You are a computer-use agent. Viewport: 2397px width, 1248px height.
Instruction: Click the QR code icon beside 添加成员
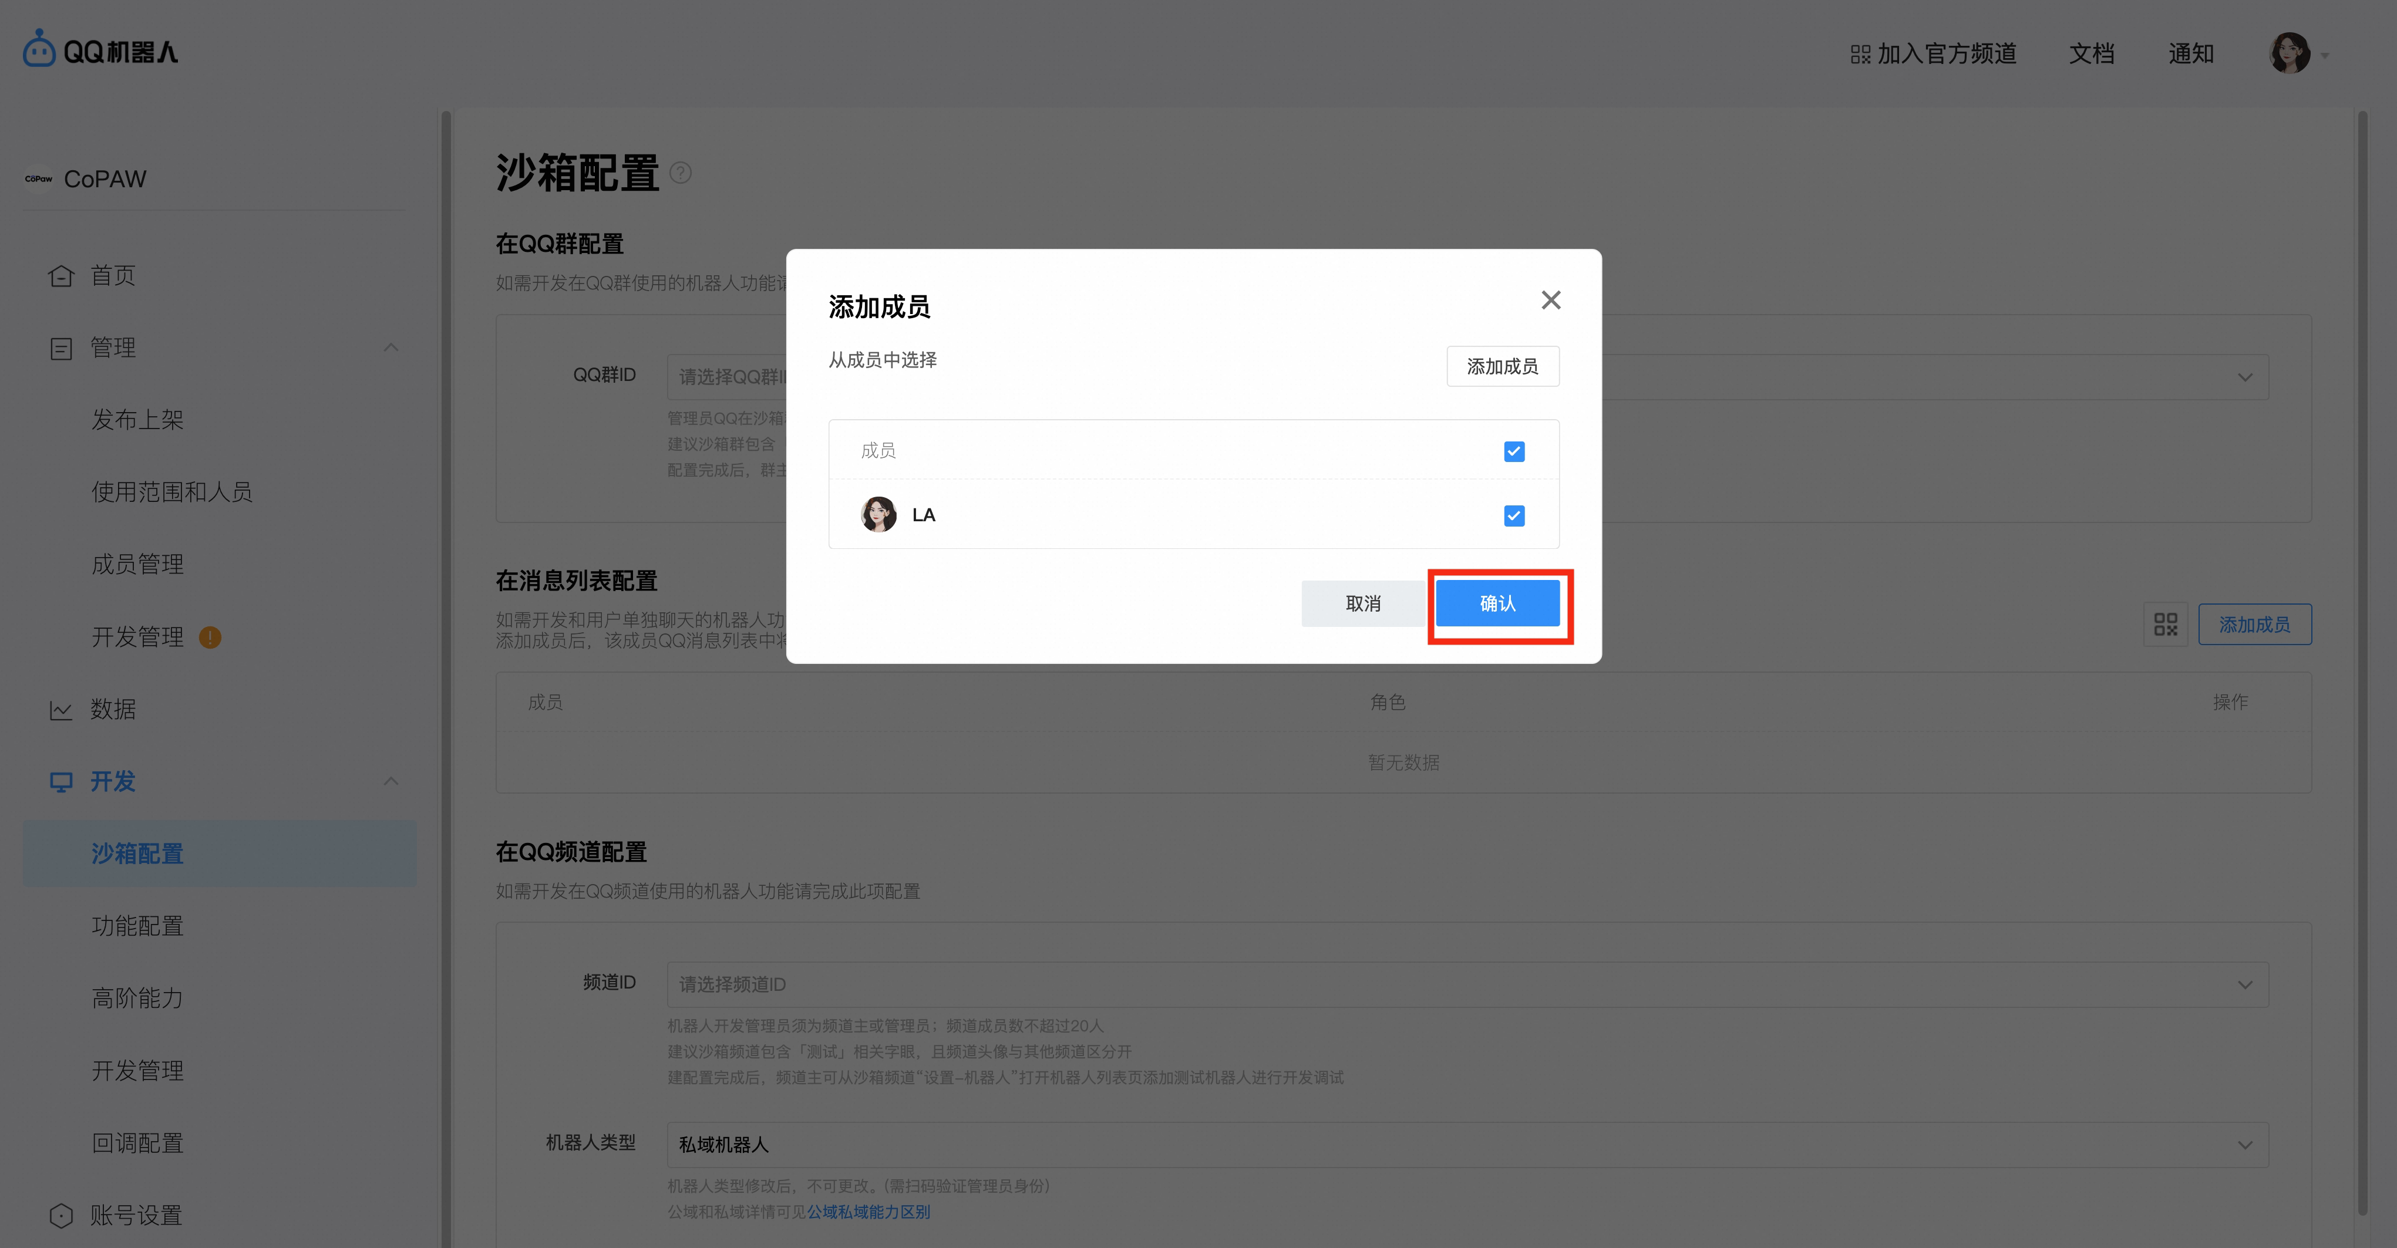2165,624
